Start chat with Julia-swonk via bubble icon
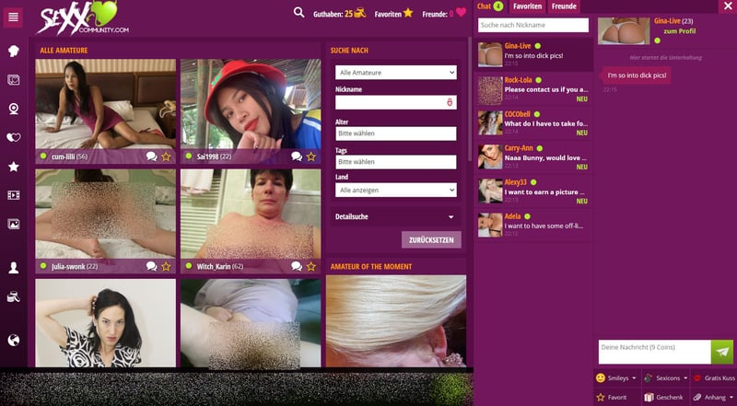This screenshot has height=406, width=737. click(151, 266)
